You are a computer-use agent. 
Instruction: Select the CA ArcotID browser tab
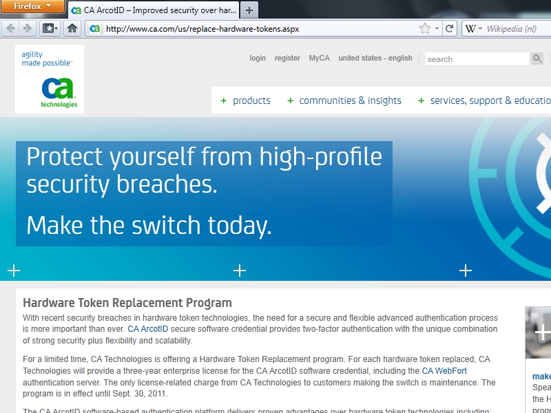point(154,10)
